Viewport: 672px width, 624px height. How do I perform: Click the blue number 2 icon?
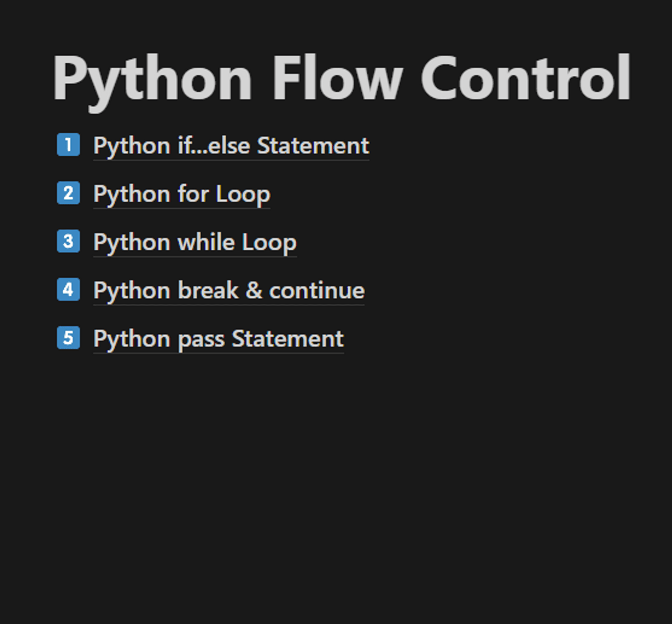point(68,193)
